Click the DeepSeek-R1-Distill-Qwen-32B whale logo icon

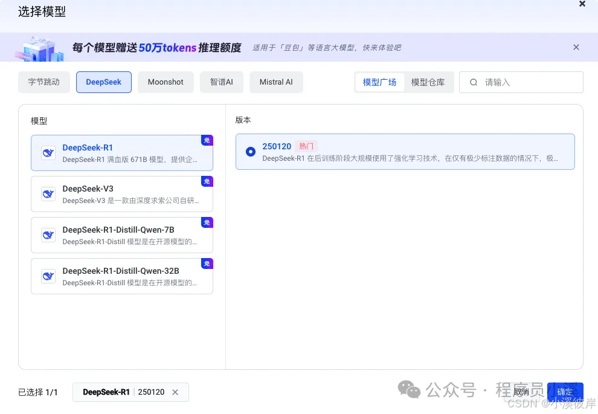pyautogui.click(x=48, y=276)
